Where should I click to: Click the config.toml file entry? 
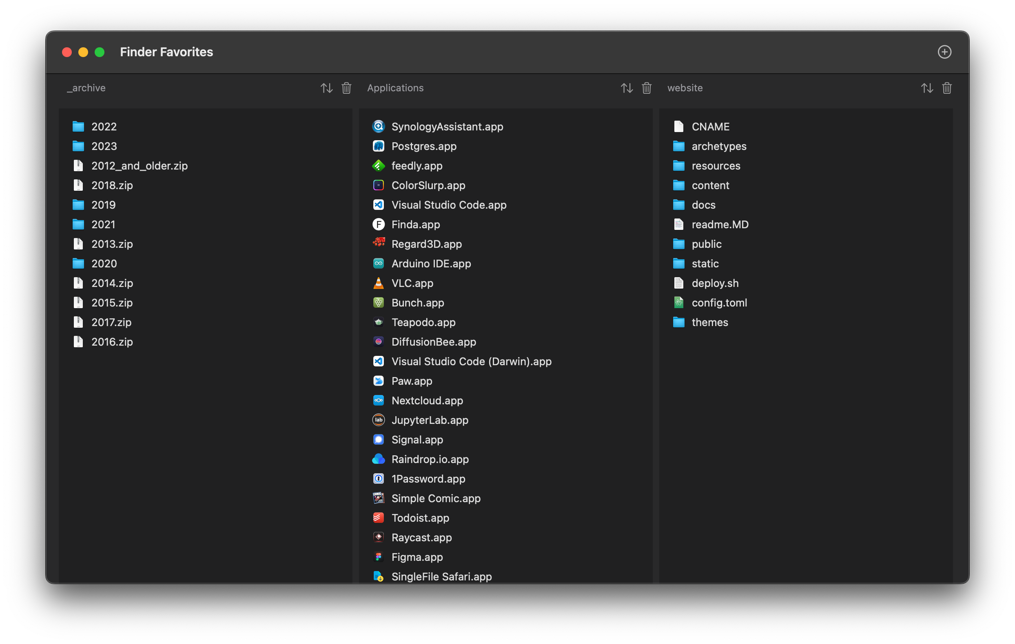pos(720,302)
